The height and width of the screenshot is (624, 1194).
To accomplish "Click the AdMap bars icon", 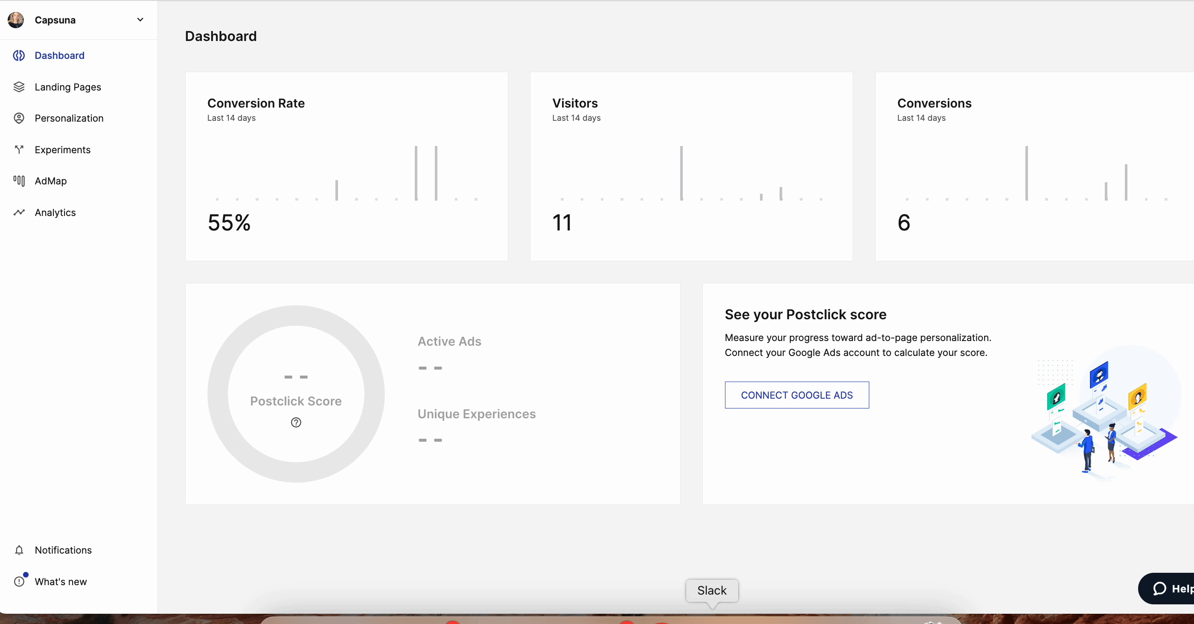I will pyautogui.click(x=18, y=181).
